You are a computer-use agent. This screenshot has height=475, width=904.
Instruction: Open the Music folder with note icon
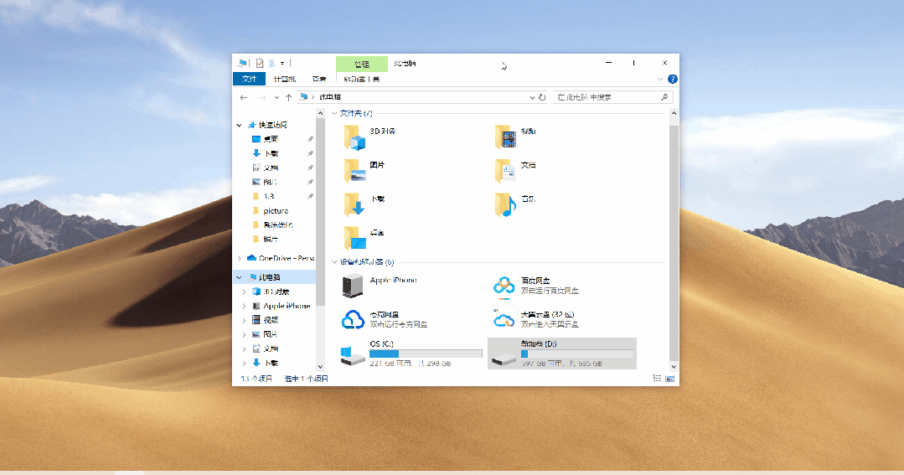(504, 204)
